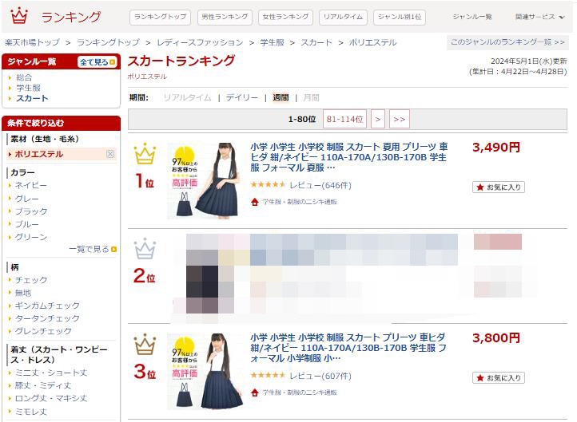Screen dimensions: 577x422
Task: Switch to the デイリー ranking period
Action: pyautogui.click(x=242, y=97)
